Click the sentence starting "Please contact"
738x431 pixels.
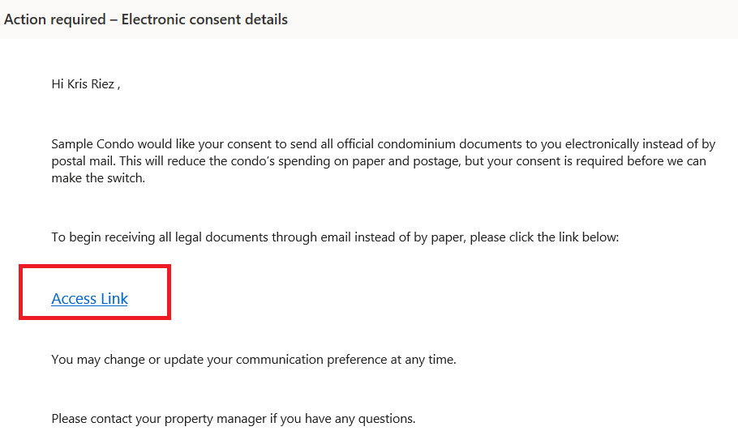tap(233, 419)
